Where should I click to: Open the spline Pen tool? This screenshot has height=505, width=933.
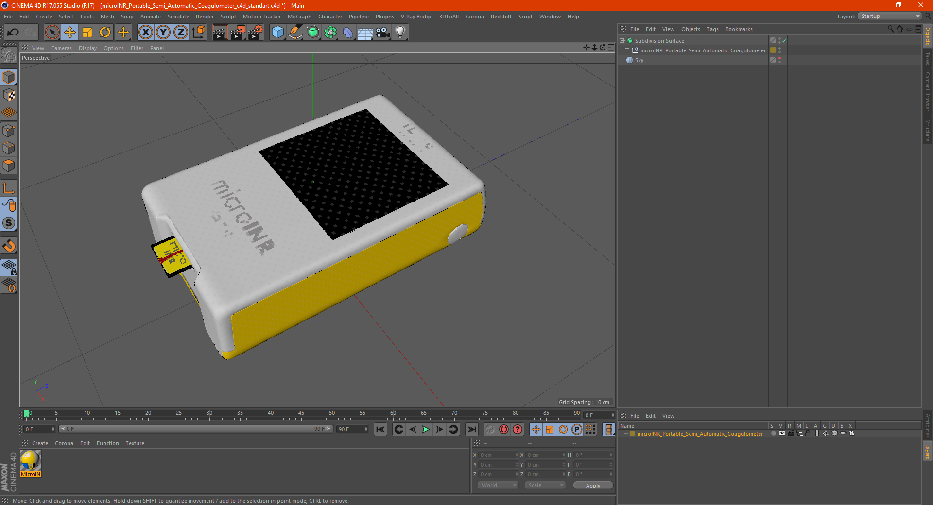(295, 33)
